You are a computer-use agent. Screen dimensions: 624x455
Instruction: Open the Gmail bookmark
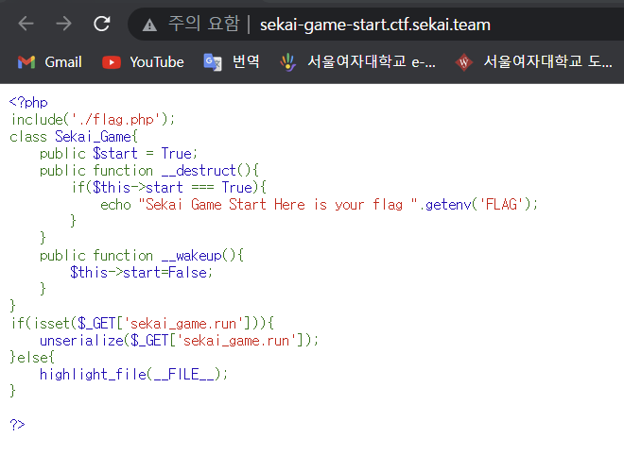[50, 62]
